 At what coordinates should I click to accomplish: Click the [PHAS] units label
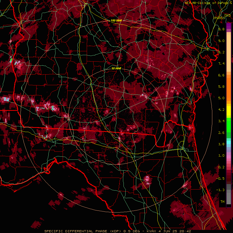tap(219, 18)
